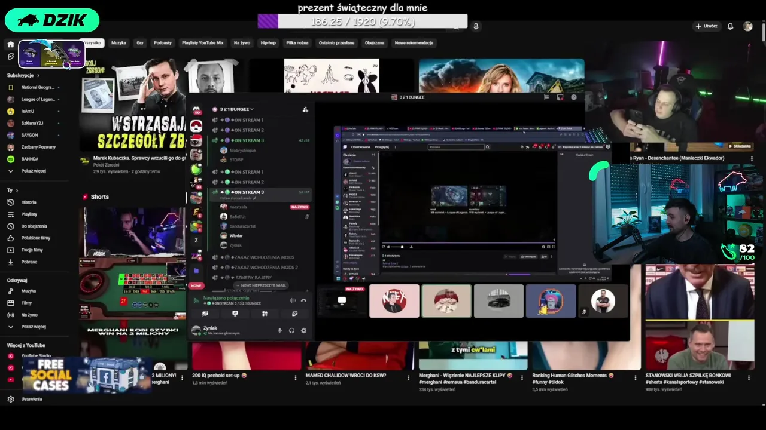Image resolution: width=766 pixels, height=430 pixels.
Task: Open Discord soundboard button
Action: [294, 314]
